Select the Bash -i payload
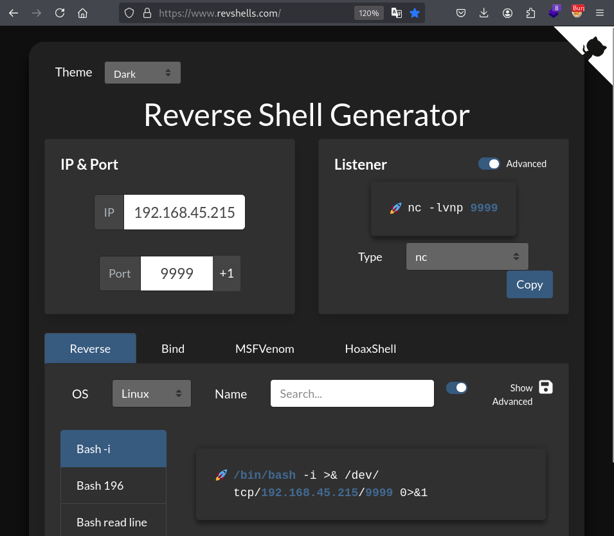614x536 pixels. [x=114, y=449]
